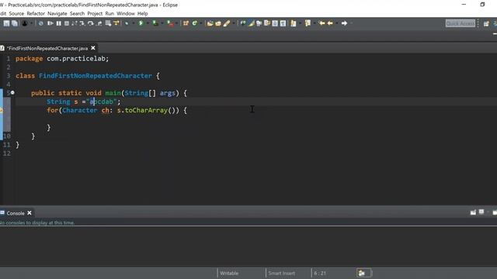Click the Save icon in the toolbar
This screenshot has width=497, height=279.
[6, 23]
